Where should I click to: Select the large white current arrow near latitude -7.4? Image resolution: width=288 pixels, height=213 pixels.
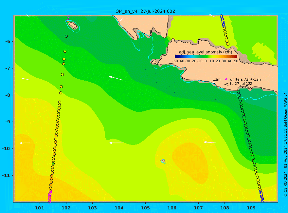(x=116, y=78)
